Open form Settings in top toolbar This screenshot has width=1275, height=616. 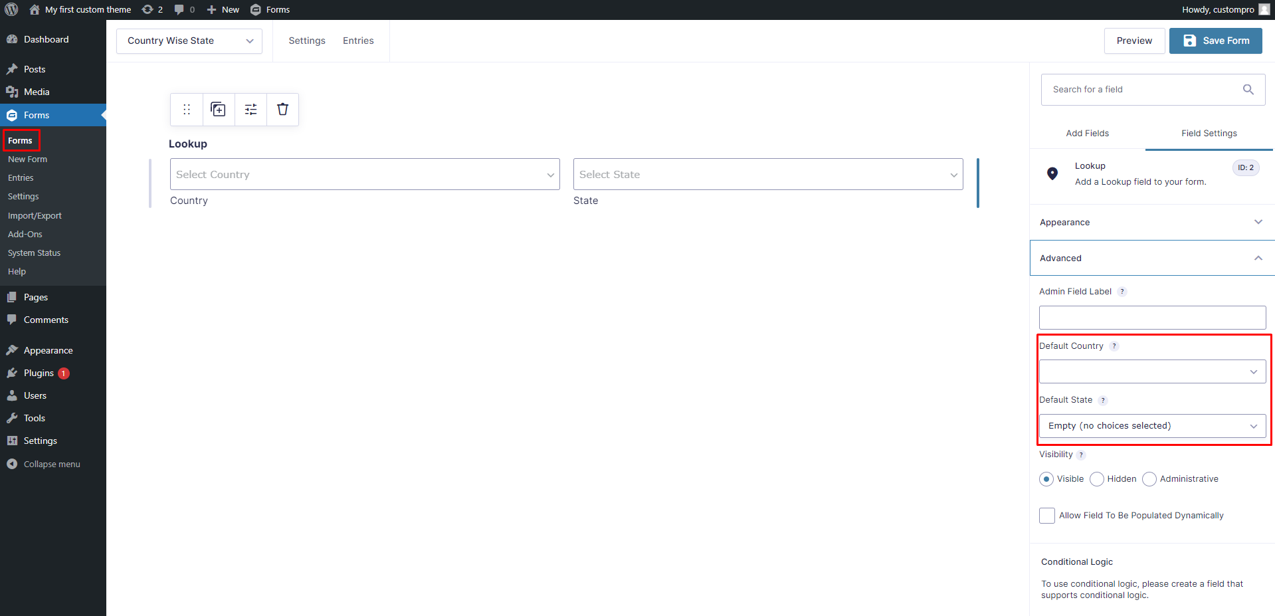(307, 41)
